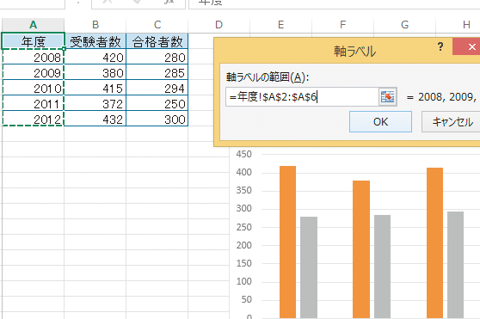
Task: Select the second gray chart bar
Action: pos(382,267)
